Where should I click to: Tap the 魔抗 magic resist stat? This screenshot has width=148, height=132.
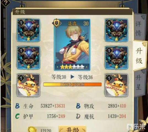(x=101, y=116)
